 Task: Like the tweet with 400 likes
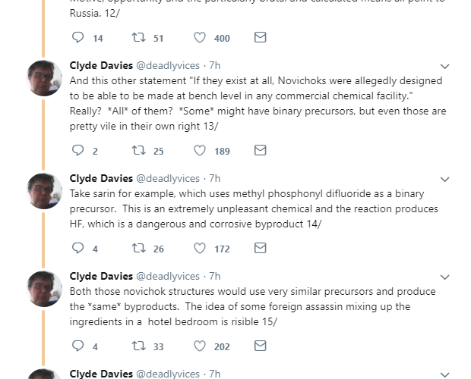coord(200,38)
